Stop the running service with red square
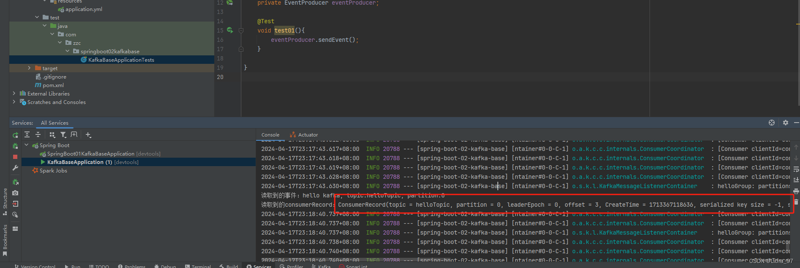The image size is (800, 268). [15, 157]
